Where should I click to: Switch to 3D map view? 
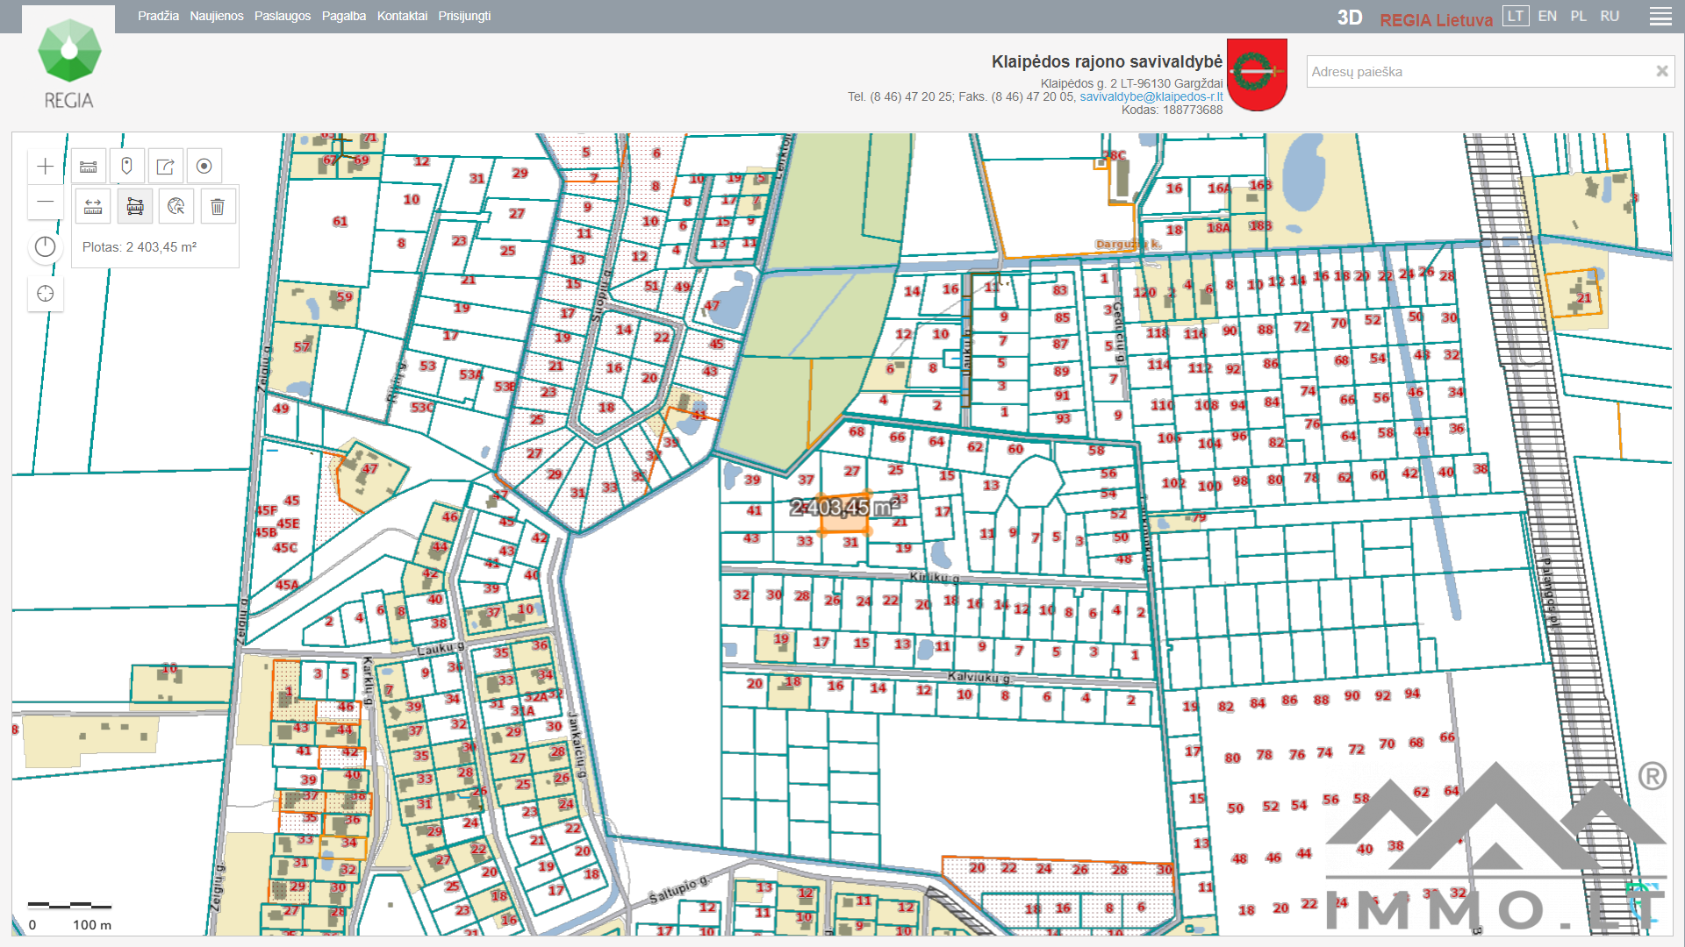point(1350,18)
